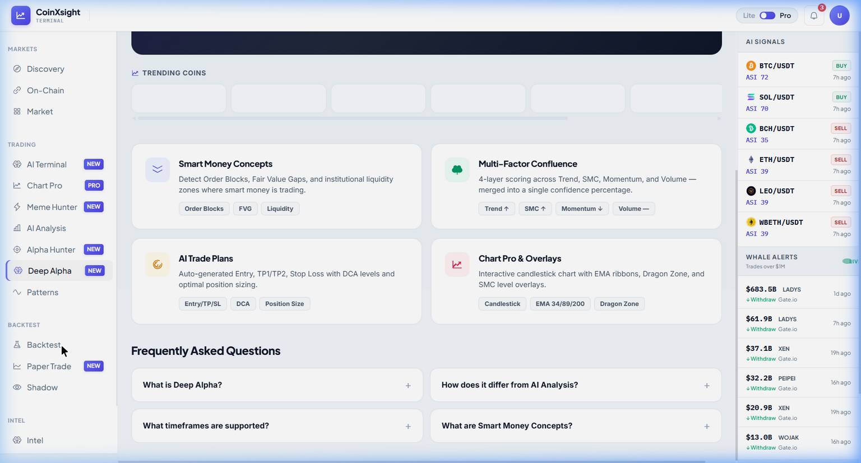
Task: Click the Order Blocks tag
Action: point(204,209)
